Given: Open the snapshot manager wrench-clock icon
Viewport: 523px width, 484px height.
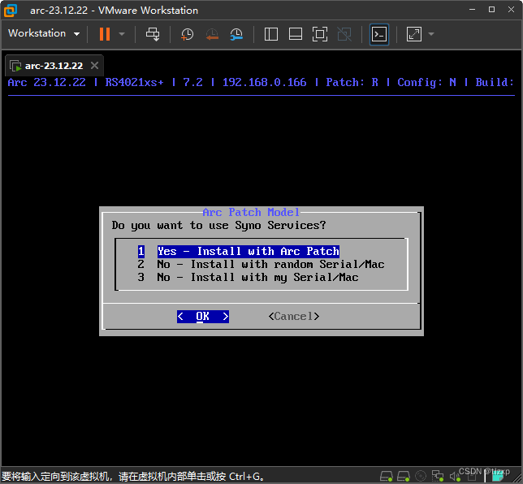Looking at the screenshot, I should (x=236, y=34).
